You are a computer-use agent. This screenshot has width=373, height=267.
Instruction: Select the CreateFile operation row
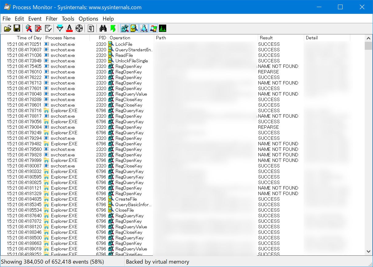[x=182, y=199]
